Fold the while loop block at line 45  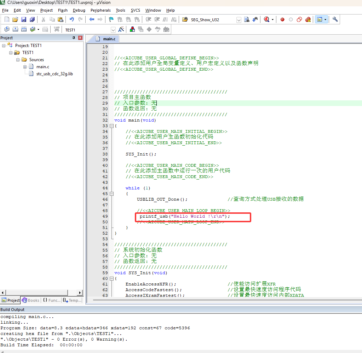click(112, 194)
